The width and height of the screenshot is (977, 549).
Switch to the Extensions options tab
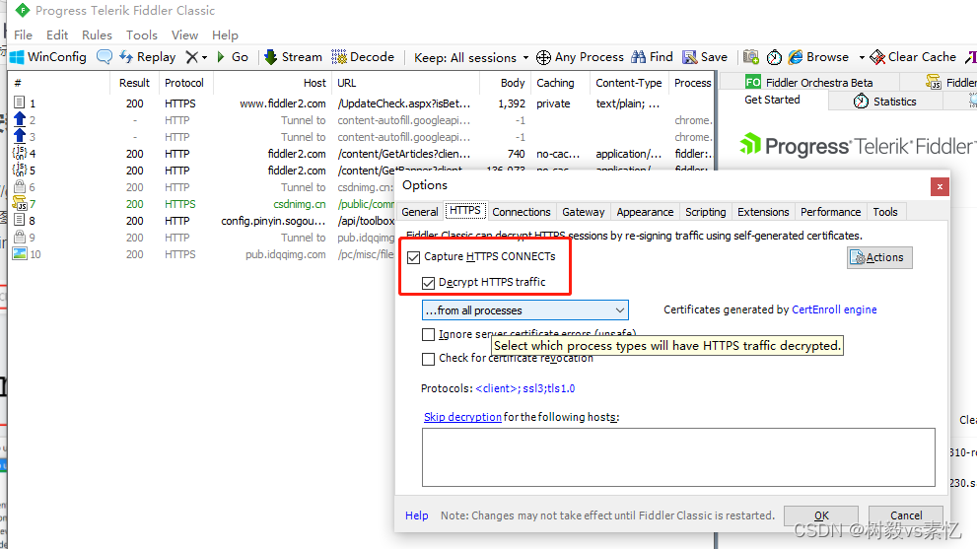coord(763,212)
